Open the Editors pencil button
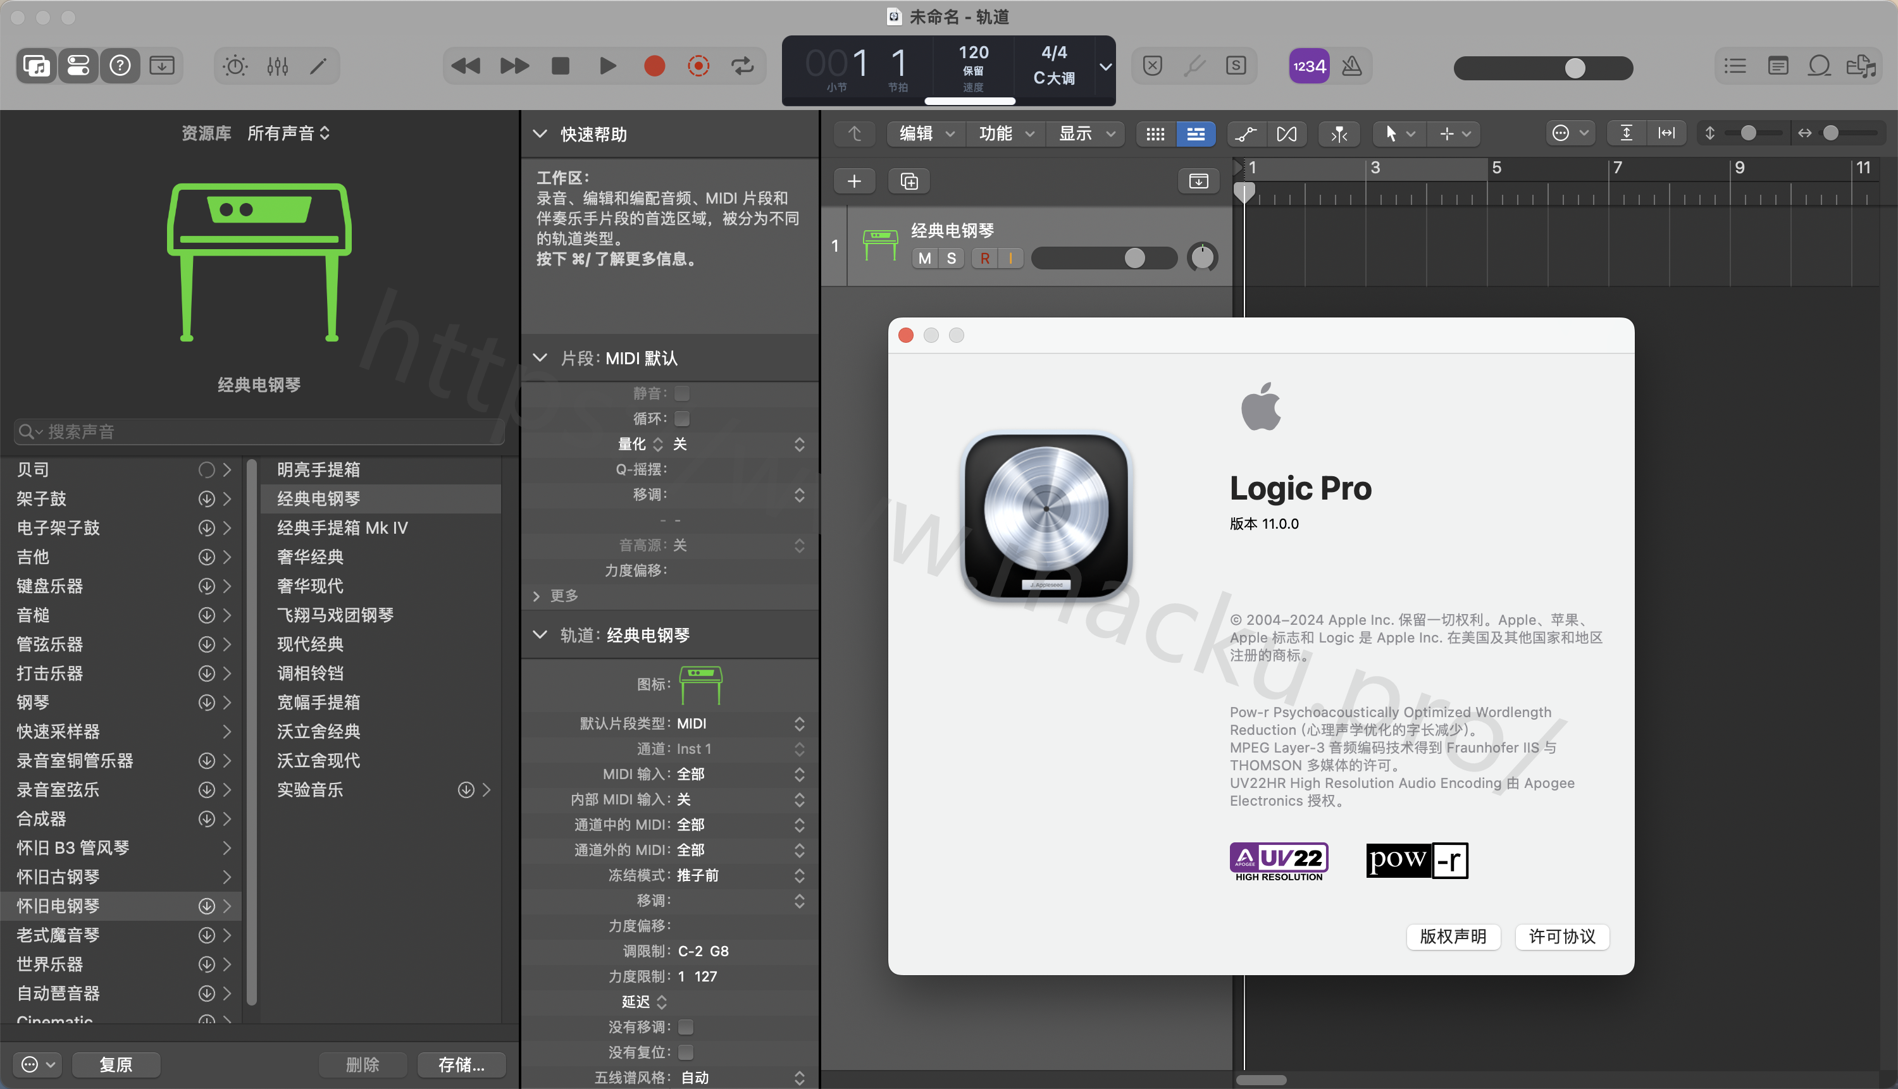This screenshot has width=1898, height=1089. click(x=319, y=66)
